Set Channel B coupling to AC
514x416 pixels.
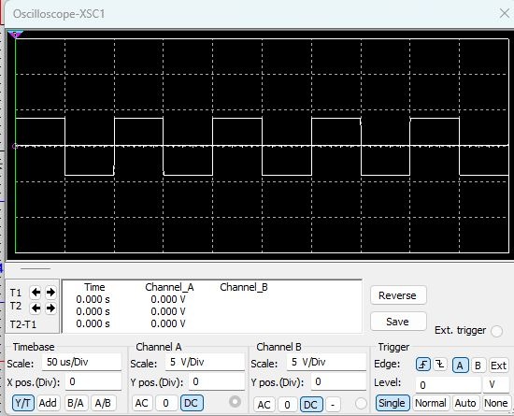tap(264, 405)
